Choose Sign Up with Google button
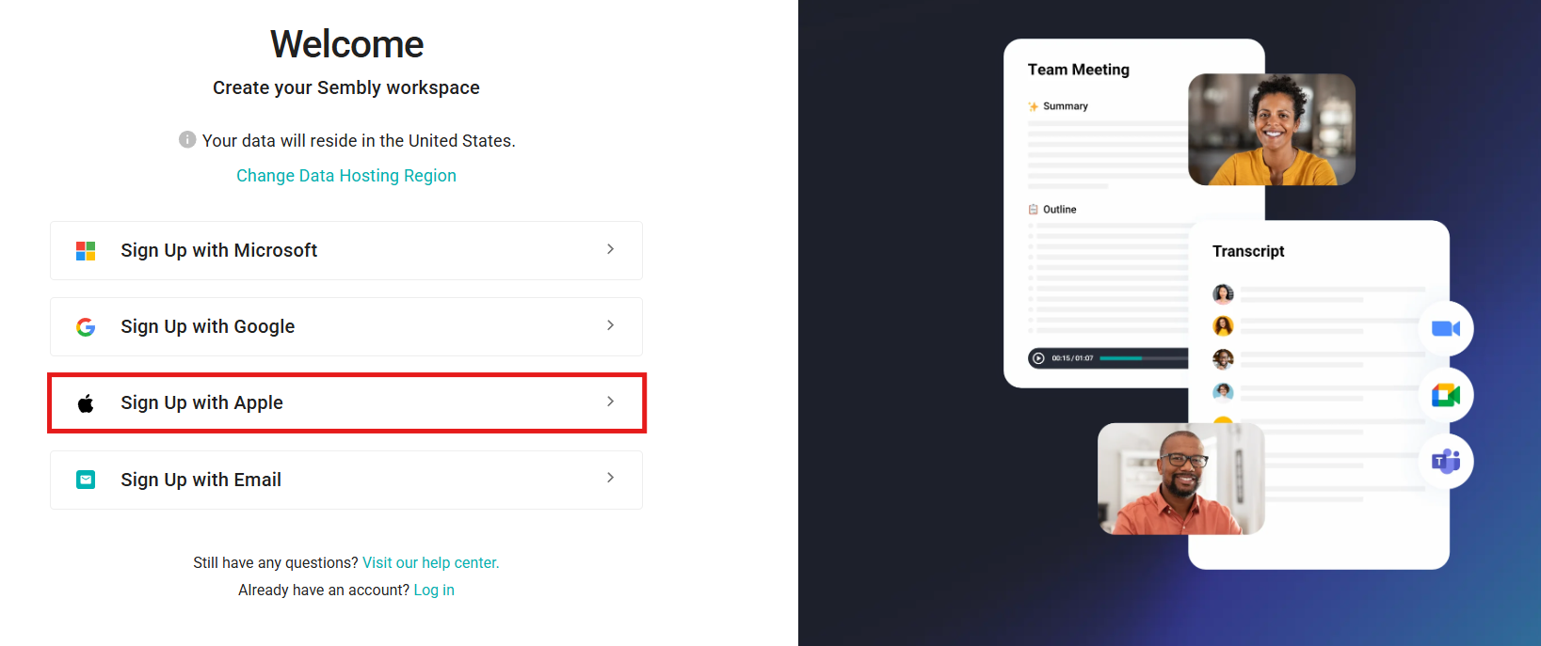This screenshot has width=1541, height=646. click(346, 326)
